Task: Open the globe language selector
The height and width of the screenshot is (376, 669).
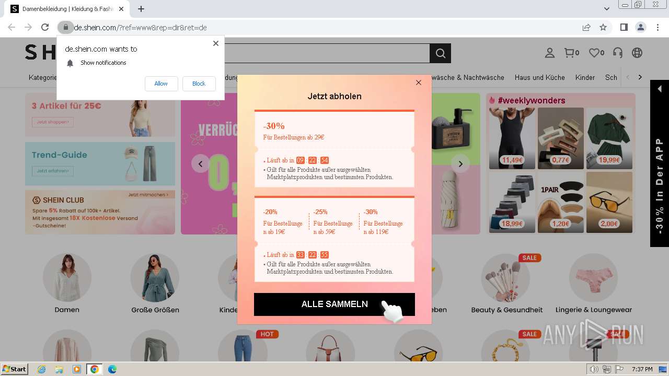Action: click(637, 53)
